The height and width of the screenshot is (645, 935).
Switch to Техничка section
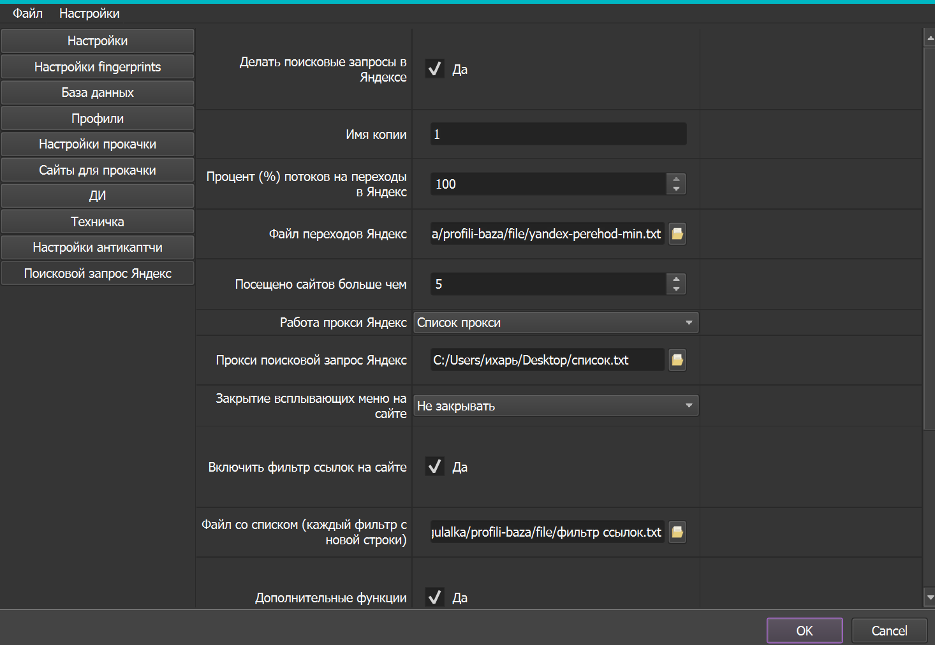coord(98,222)
